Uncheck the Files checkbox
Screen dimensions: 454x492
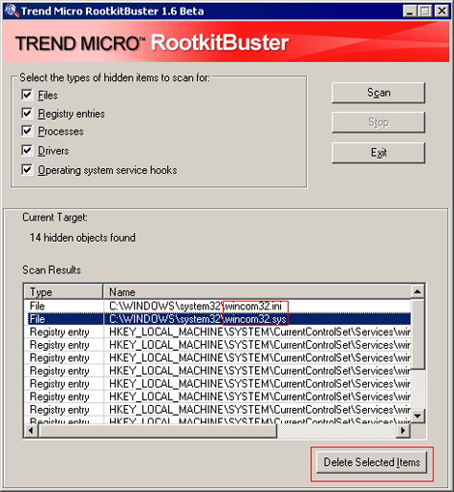point(27,95)
